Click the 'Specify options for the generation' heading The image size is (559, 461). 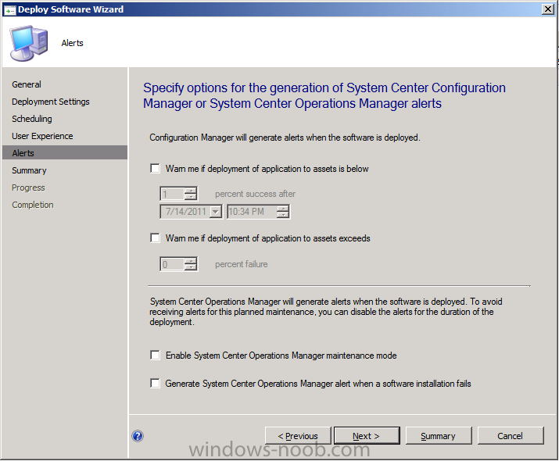[324, 95]
